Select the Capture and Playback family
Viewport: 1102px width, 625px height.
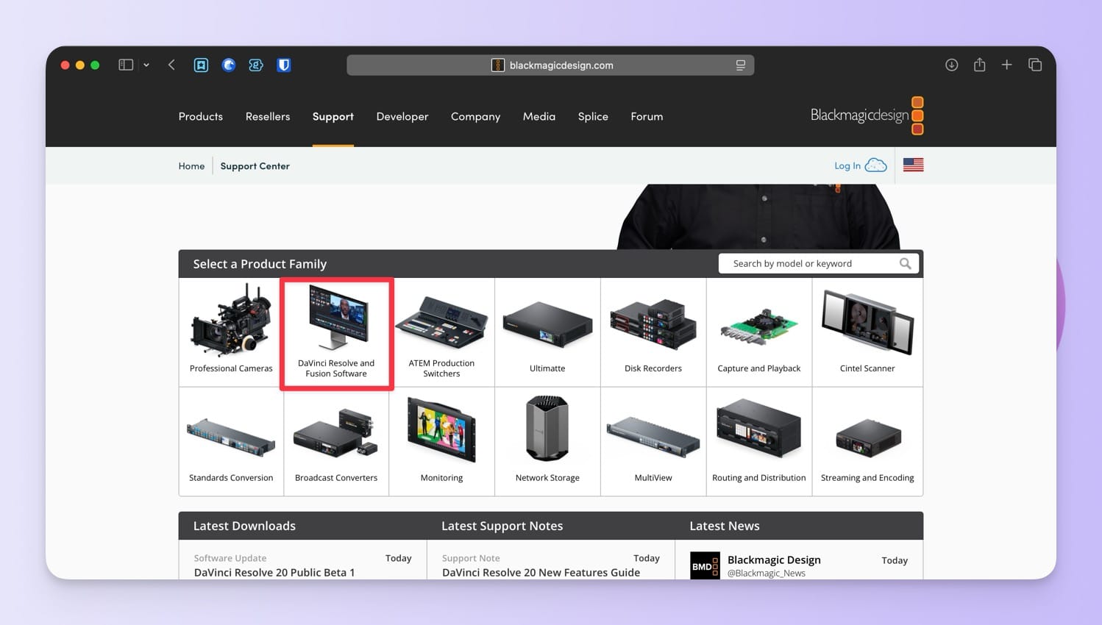click(x=759, y=332)
